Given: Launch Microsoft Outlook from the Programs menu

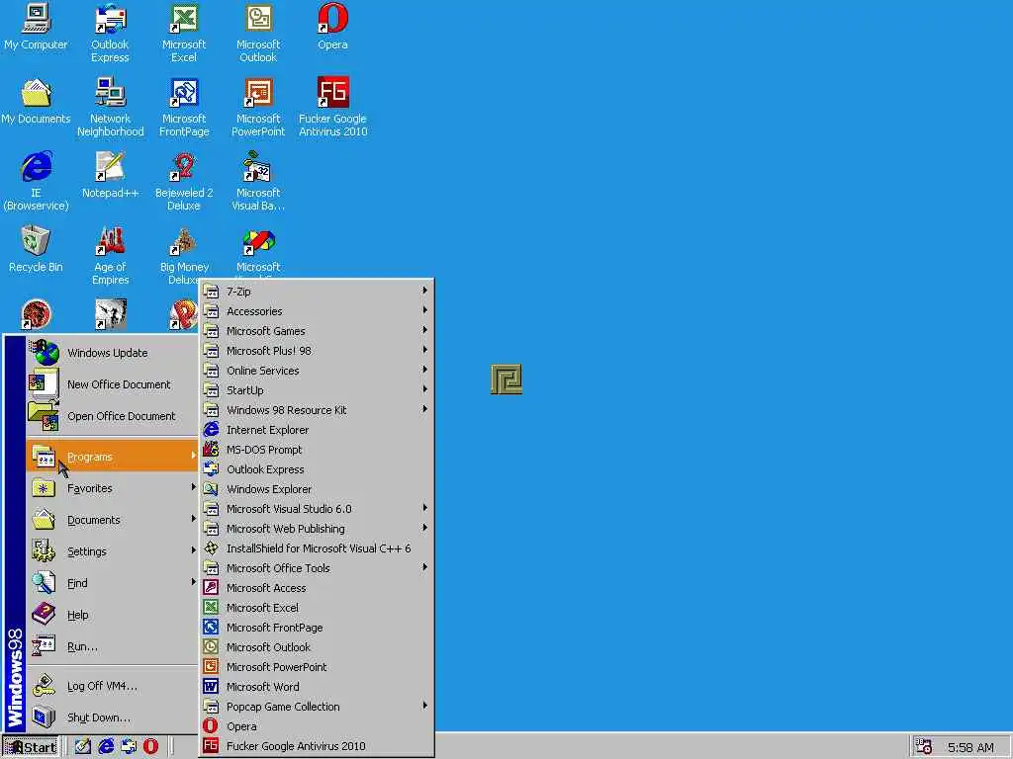Looking at the screenshot, I should (x=317, y=647).
